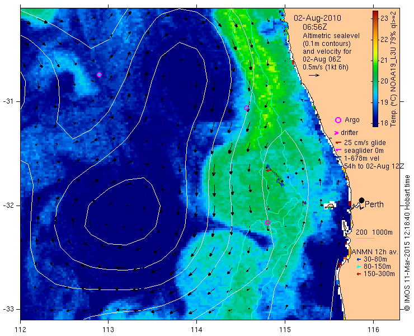
Task: Click the Temp. NOAA19_L3U colorbar title
Action: pyautogui.click(x=393, y=69)
